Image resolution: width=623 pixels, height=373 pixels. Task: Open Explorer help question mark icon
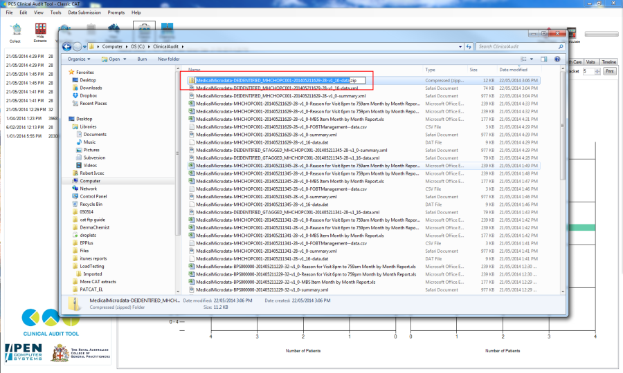pos(557,59)
